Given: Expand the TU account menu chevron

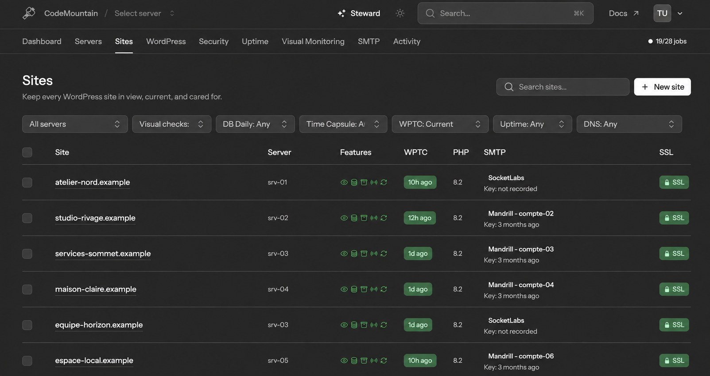Looking at the screenshot, I should [680, 13].
